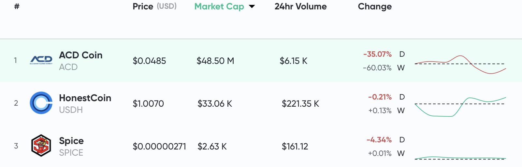Sort by Market Cap column header
This screenshot has width=522, height=167.
(219, 6)
